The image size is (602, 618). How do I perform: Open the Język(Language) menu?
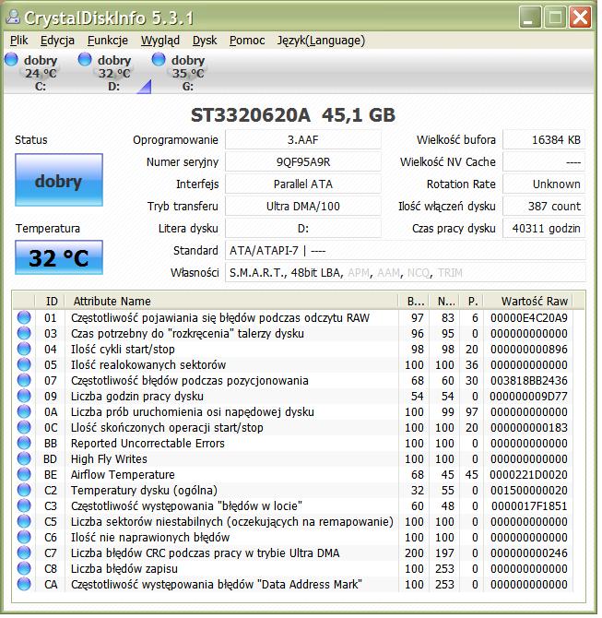point(321,41)
